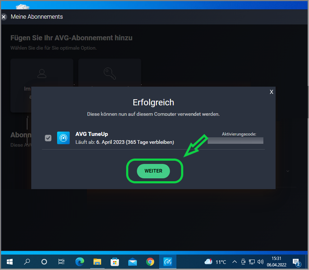
Task: Open the clock showing 15:31
Action: point(277,262)
